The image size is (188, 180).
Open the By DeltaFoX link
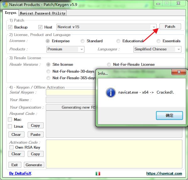pos(20,173)
